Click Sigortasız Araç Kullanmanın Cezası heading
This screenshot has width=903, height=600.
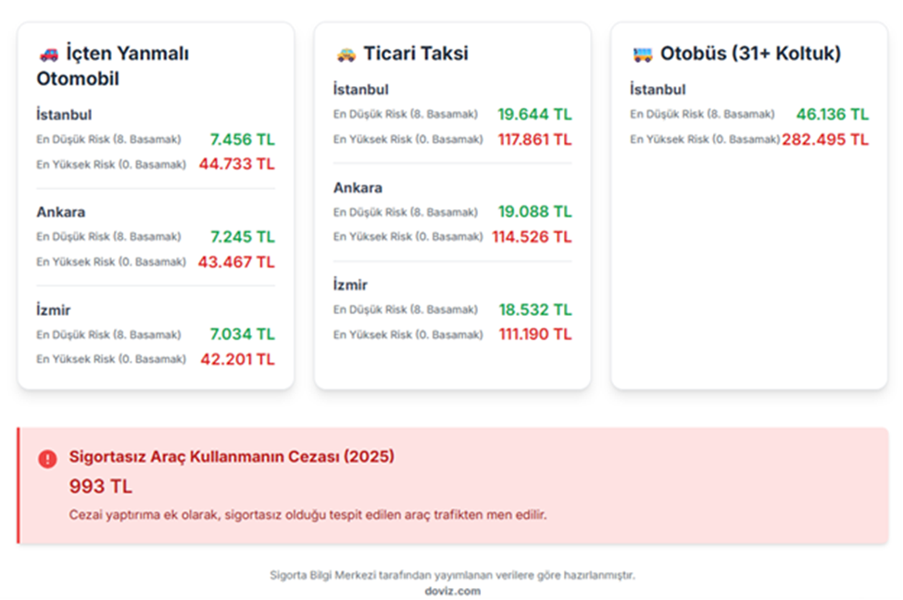tap(232, 457)
